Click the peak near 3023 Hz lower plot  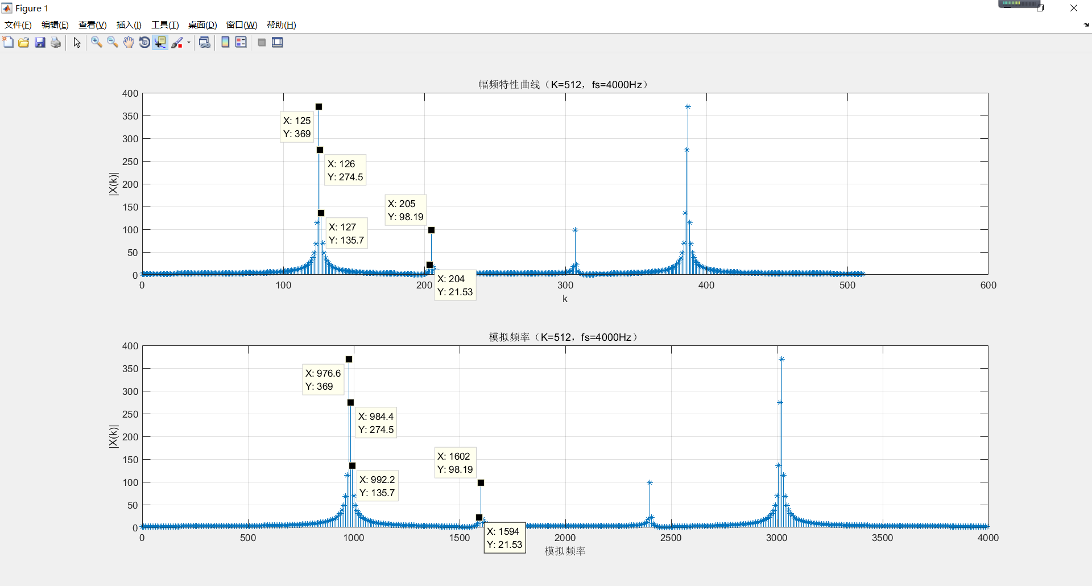(x=781, y=360)
